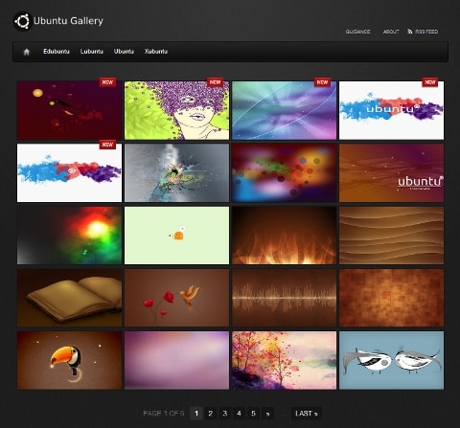Open the brown wallpaper with ubuntu logo
This screenshot has height=428, width=460.
click(391, 172)
